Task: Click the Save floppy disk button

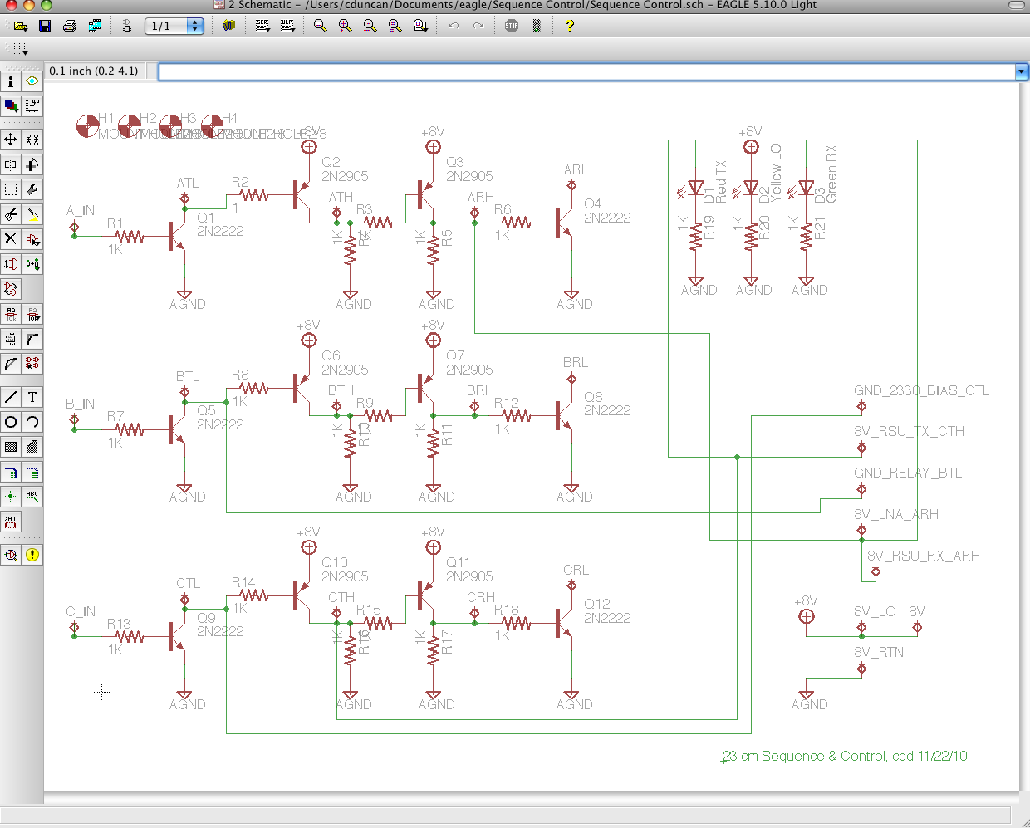Action: pos(45,26)
